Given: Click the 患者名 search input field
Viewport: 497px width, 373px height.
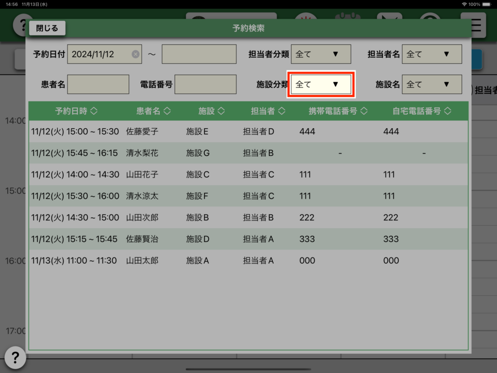Looking at the screenshot, I should 98,85.
